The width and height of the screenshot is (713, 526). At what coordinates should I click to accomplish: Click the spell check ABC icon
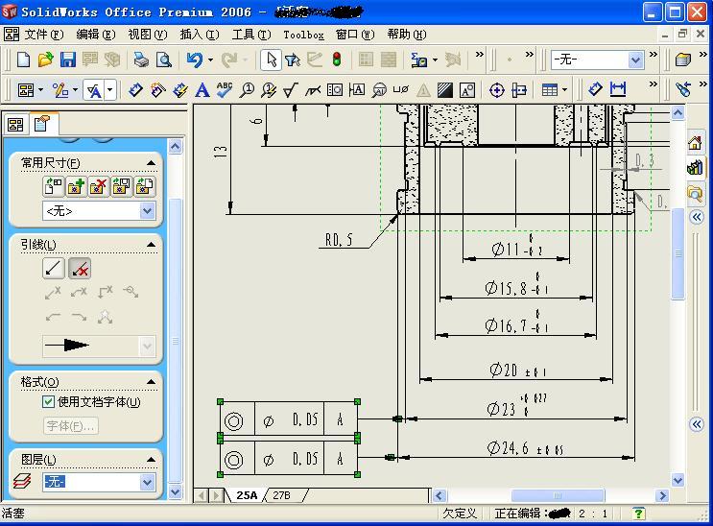pos(225,90)
